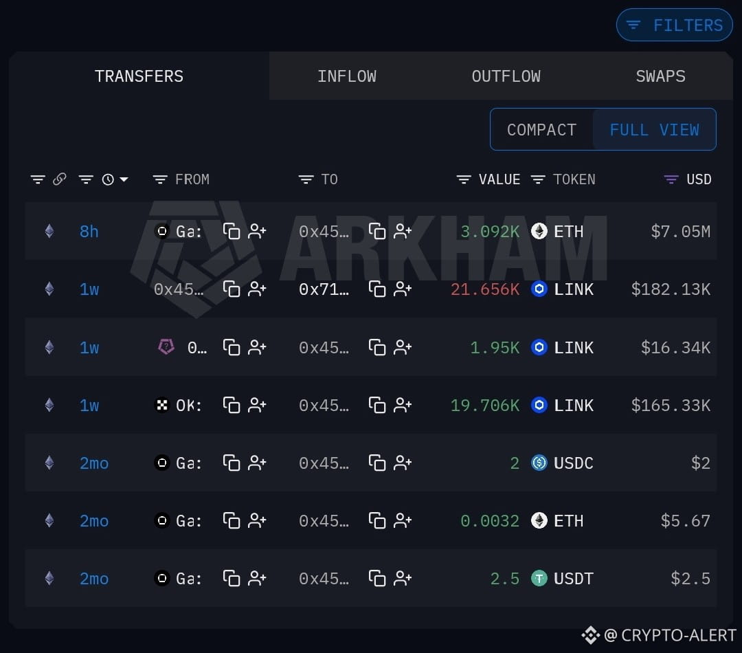Open OK: sender entity in 19.706K row
The image size is (742, 653).
click(x=179, y=406)
